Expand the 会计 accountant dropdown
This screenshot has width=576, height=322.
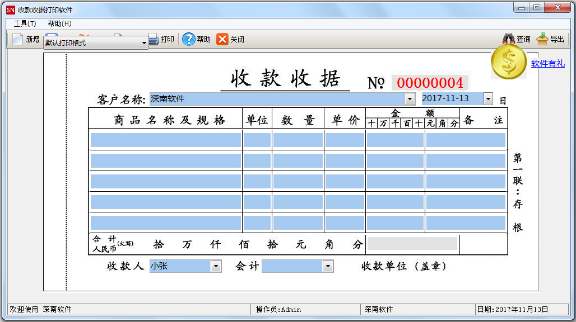coord(328,267)
